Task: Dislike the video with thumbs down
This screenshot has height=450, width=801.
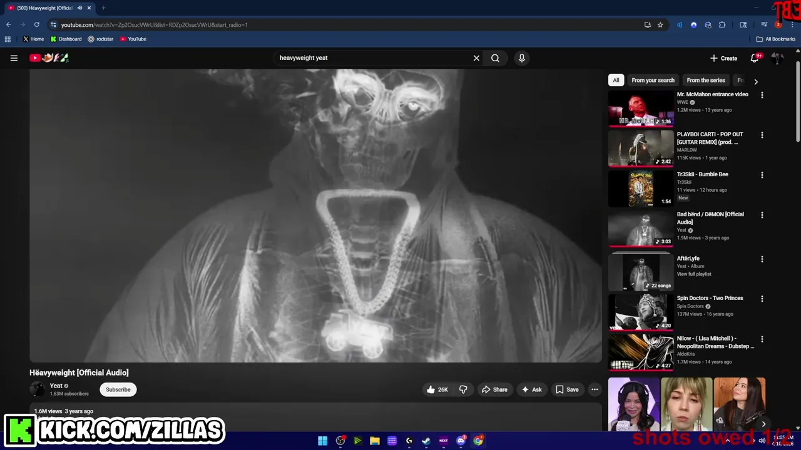Action: (x=463, y=389)
